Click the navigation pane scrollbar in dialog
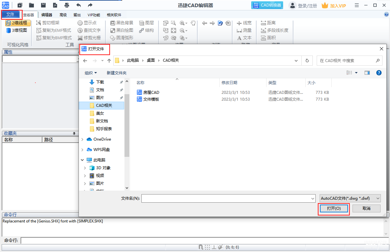Screen dimensions: 390x252 pyautogui.click(x=127, y=125)
